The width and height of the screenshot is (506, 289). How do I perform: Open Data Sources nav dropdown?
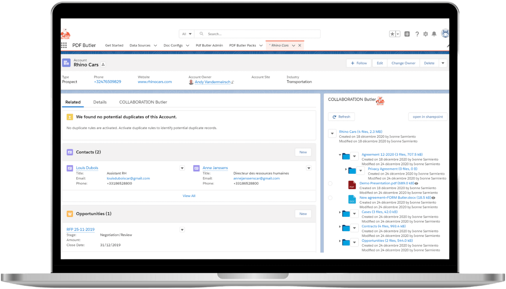pos(155,45)
